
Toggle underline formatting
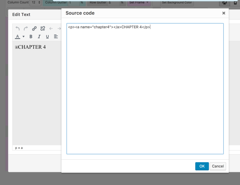point(47,37)
